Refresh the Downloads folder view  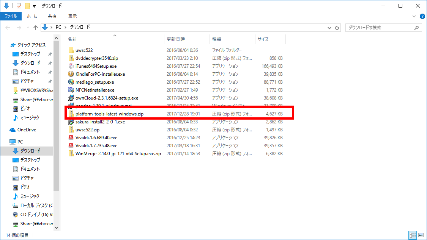pyautogui.click(x=337, y=27)
